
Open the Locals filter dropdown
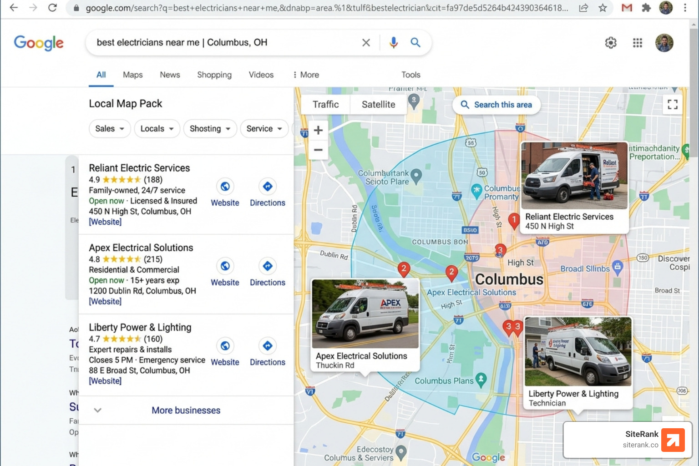tap(157, 129)
